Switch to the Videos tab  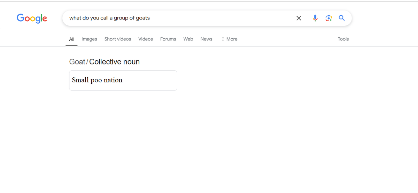pos(146,39)
